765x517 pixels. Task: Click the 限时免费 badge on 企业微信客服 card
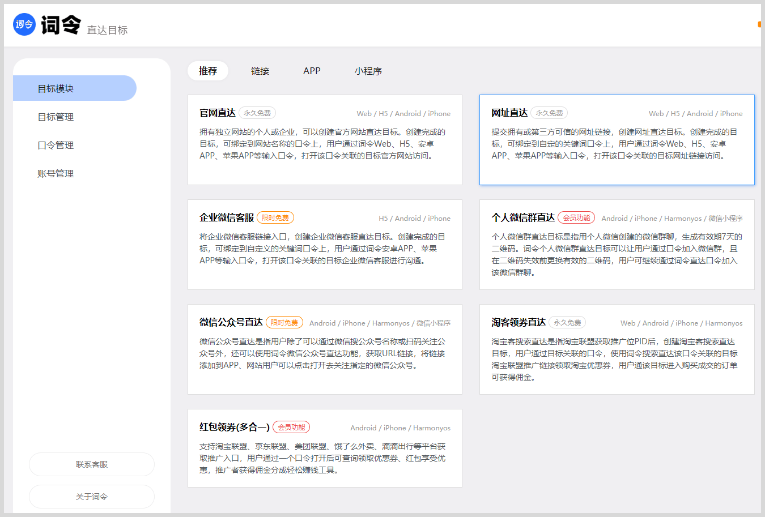click(x=275, y=217)
